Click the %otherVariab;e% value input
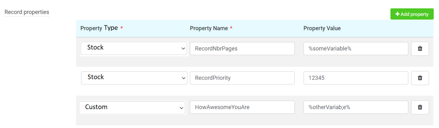This screenshot has height=128, width=439. tap(355, 107)
